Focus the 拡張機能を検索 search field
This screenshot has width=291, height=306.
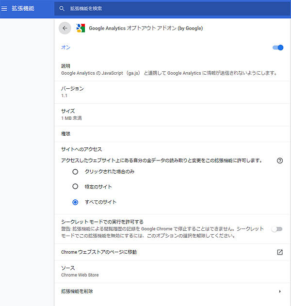(x=172, y=9)
